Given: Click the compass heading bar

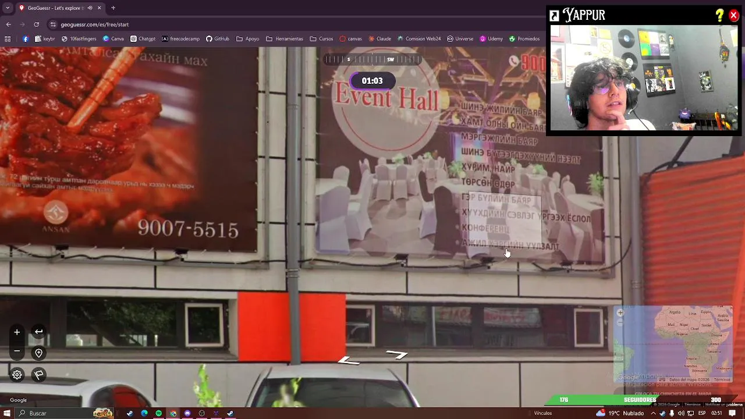Looking at the screenshot, I should click(x=372, y=59).
